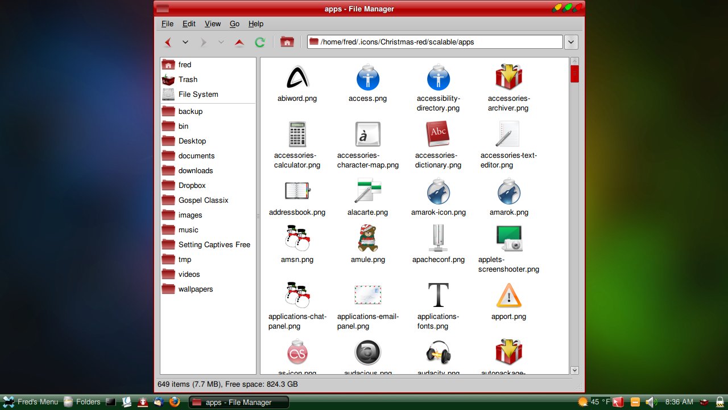Viewport: 728px width, 410px height.
Task: Select the accessibility-directory.png icon
Action: tap(439, 77)
